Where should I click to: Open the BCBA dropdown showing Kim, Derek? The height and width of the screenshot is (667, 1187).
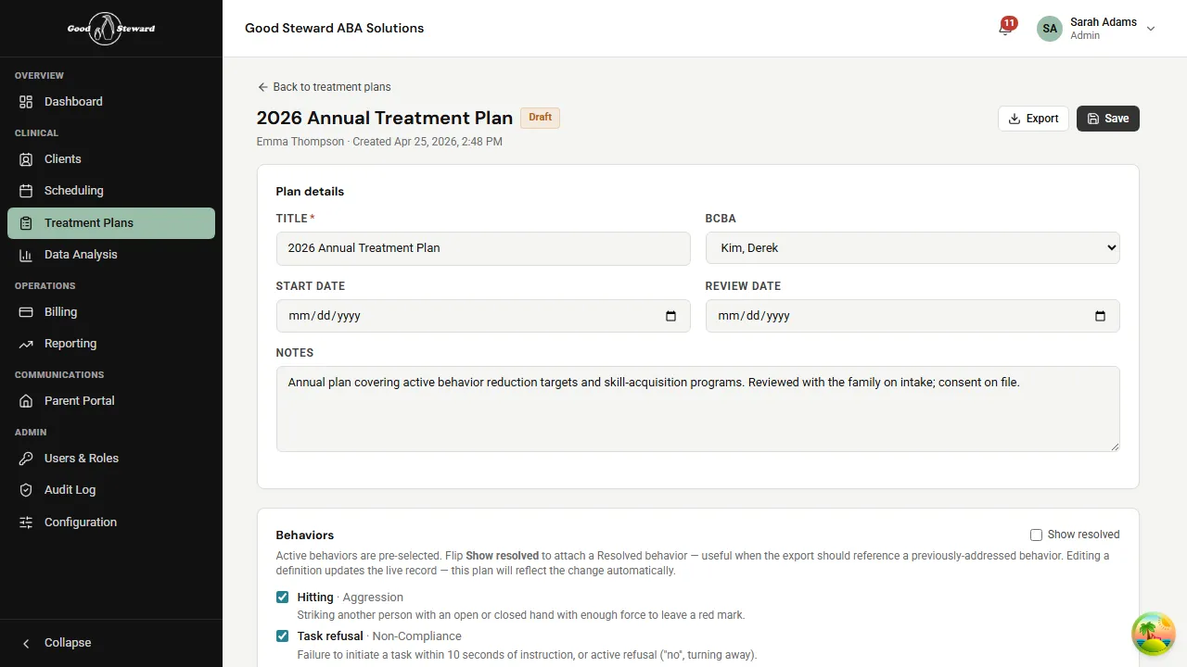913,247
